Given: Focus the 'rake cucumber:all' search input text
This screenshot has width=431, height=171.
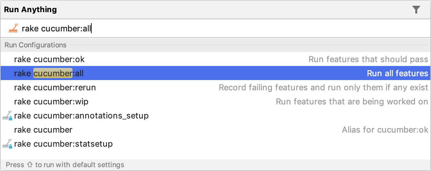Looking at the screenshot, I should [57, 29].
